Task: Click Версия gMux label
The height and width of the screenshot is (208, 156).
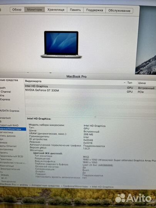Action: 38,148
